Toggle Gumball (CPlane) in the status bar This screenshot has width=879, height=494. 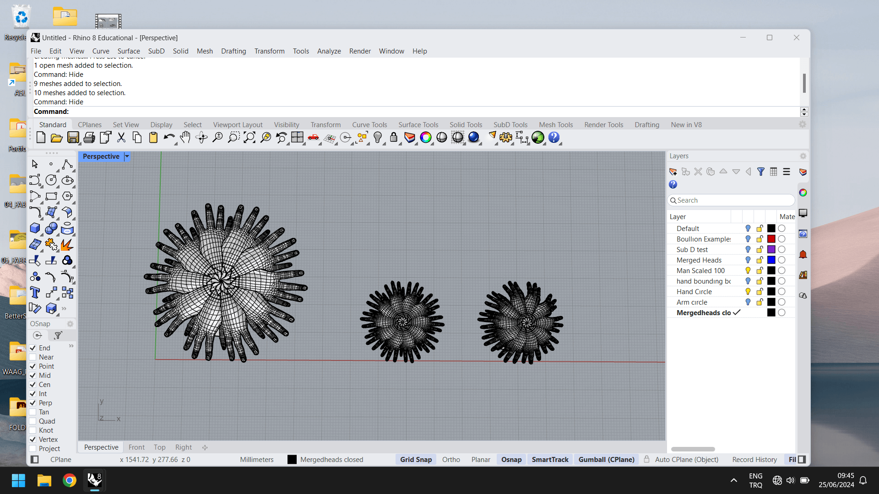point(606,460)
